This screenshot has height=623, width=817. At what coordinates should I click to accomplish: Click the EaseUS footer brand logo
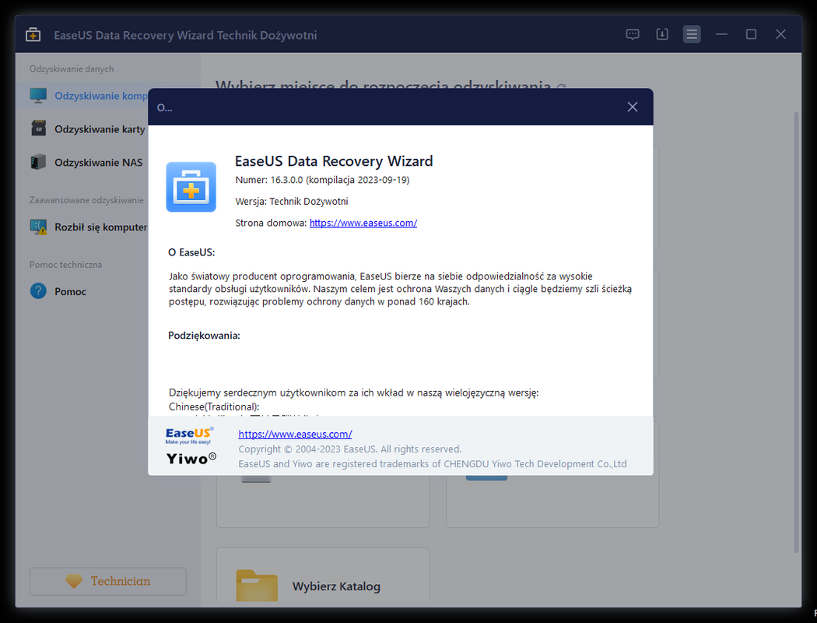point(189,435)
